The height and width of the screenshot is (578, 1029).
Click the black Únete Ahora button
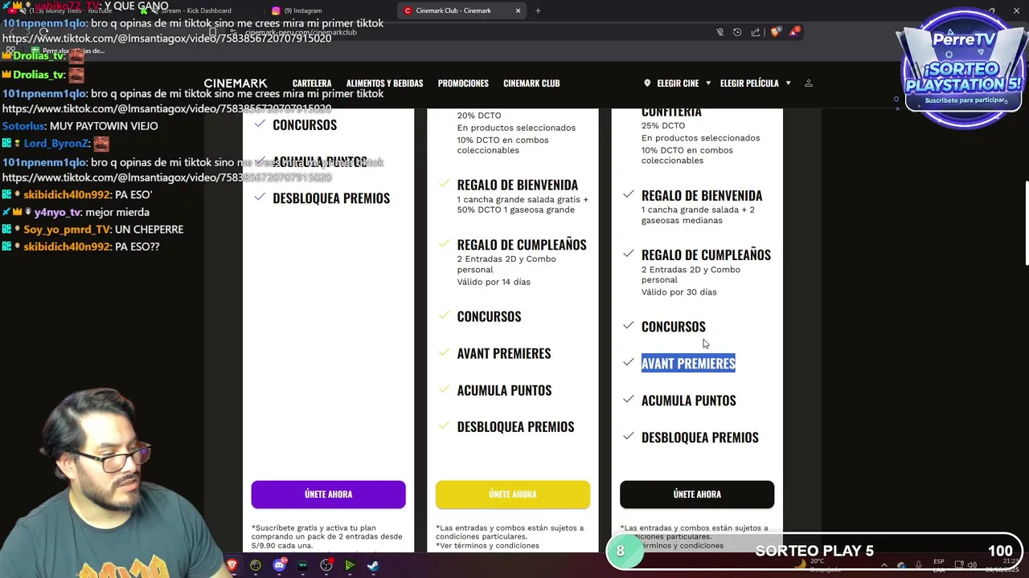(697, 495)
